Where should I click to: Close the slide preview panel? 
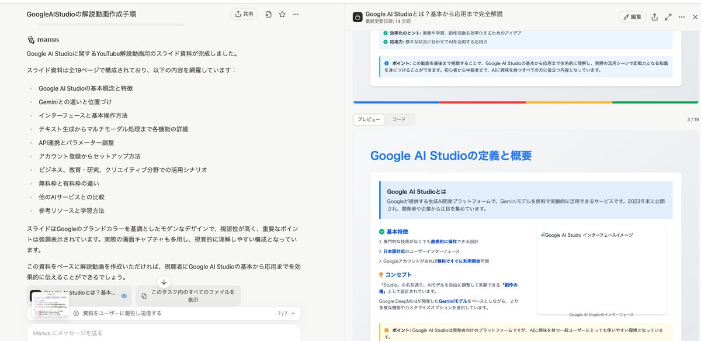click(695, 17)
